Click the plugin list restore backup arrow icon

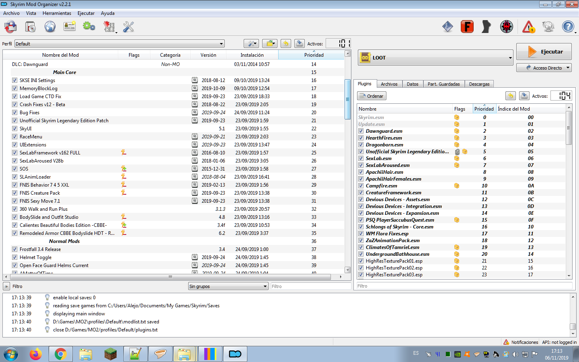[x=511, y=96]
